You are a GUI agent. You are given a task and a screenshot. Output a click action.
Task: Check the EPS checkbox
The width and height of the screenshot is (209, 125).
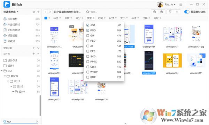88,51
